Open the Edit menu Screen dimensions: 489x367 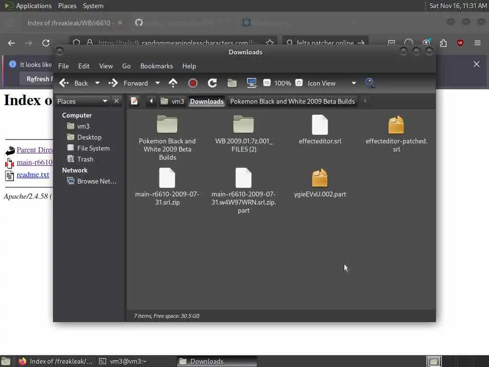[84, 66]
